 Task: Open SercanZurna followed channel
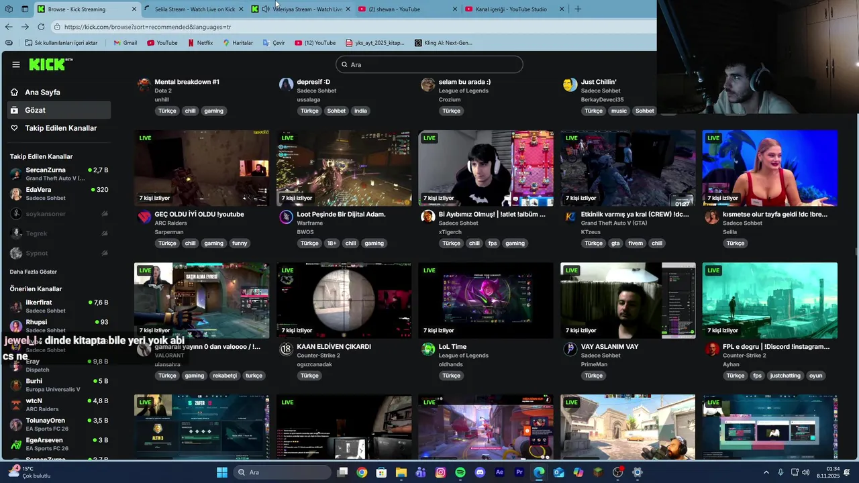59,174
